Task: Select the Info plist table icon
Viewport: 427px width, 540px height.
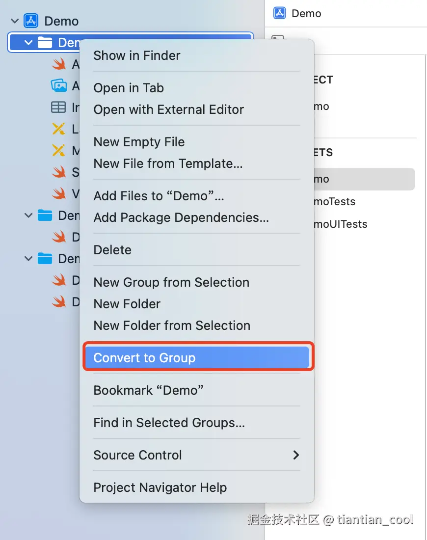Action: click(x=59, y=107)
